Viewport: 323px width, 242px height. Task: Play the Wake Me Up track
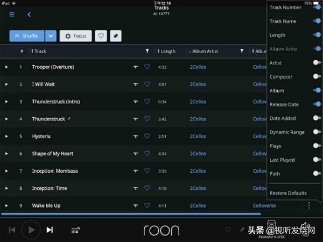coord(6,205)
